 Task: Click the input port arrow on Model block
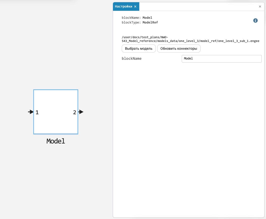(x=31, y=112)
